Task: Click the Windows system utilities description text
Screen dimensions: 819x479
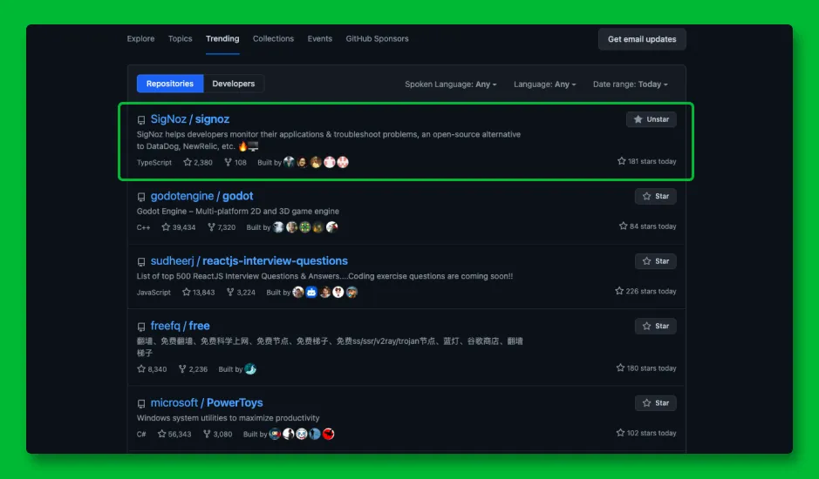Action: click(229, 418)
